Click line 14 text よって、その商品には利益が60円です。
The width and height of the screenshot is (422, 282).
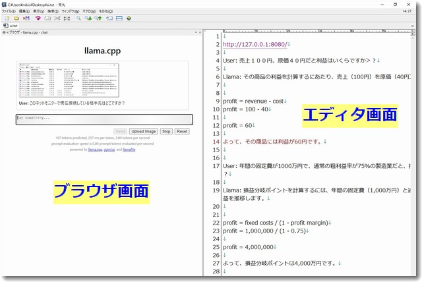273,142
